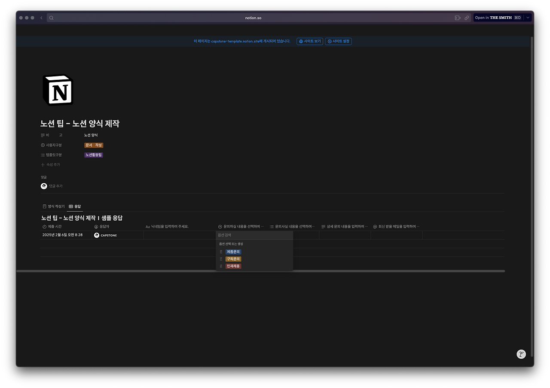This screenshot has height=388, width=550.
Task: Open the 제출 시간 column header menu
Action: 66,227
